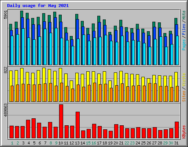
Task: Select day 9 on the date axis
Action: click(x=56, y=143)
